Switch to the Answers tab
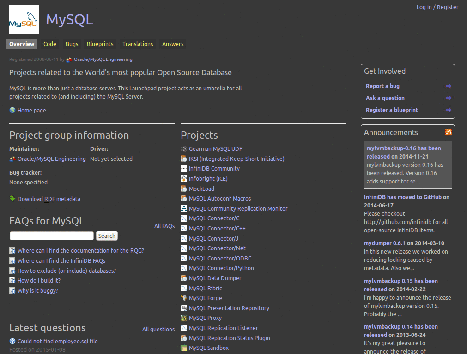The image size is (473, 354). click(173, 44)
